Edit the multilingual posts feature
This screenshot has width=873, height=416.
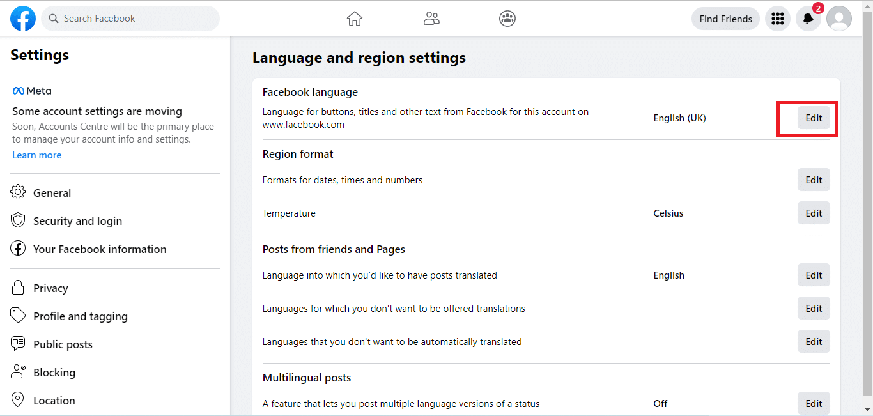point(814,404)
